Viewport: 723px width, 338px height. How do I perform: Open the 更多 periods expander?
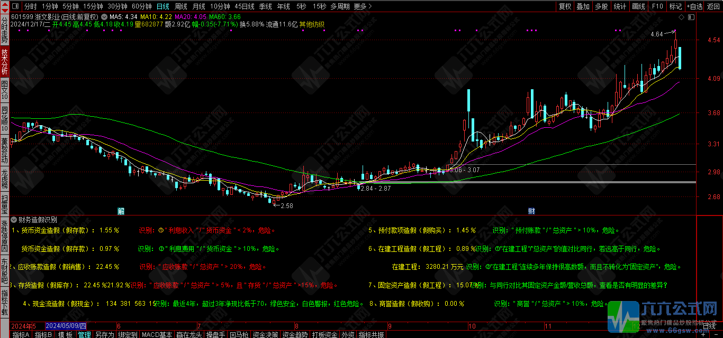pyautogui.click(x=363, y=6)
